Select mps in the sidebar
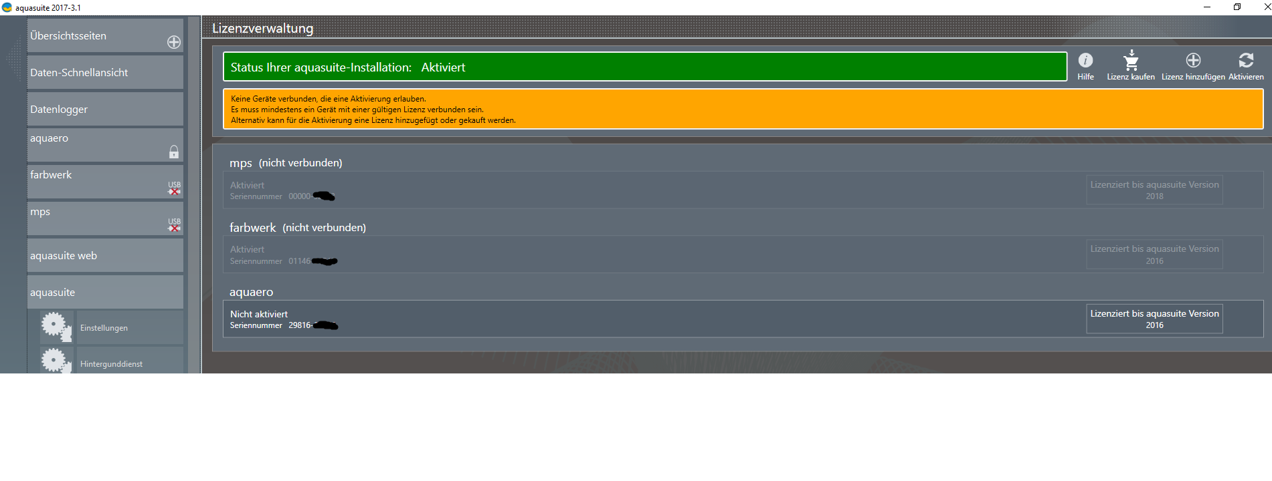1272x481 pixels. click(x=105, y=218)
